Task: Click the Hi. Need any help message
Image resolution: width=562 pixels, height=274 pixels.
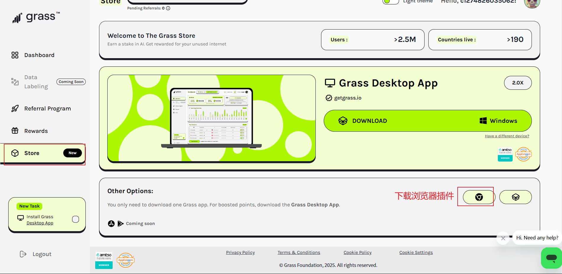Action: coord(537,238)
